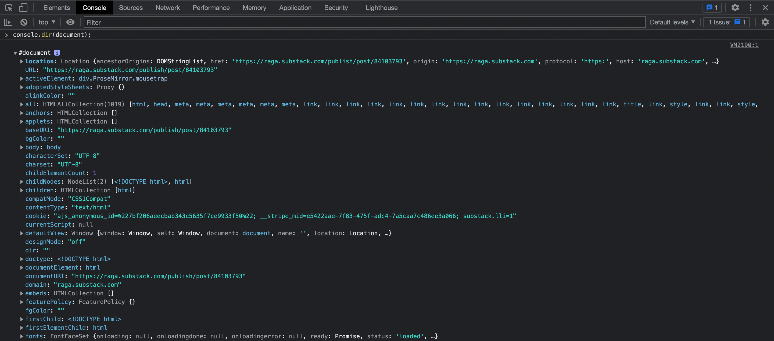The height and width of the screenshot is (341, 774).
Task: Open DevTools settings gear
Action: pyautogui.click(x=735, y=8)
